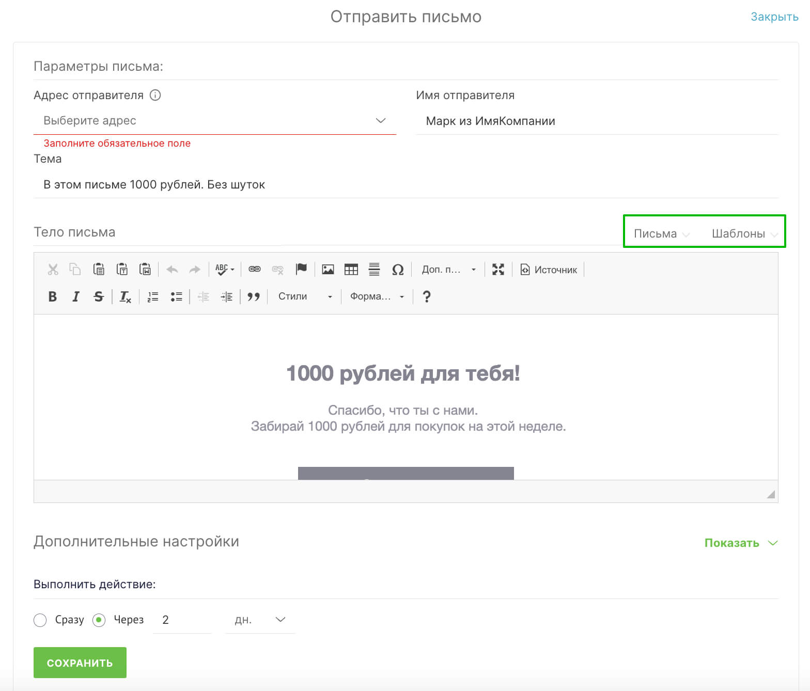Click the 'Забирай 1000 рублей' line in editor
The width and height of the screenshot is (810, 691).
[x=409, y=426]
